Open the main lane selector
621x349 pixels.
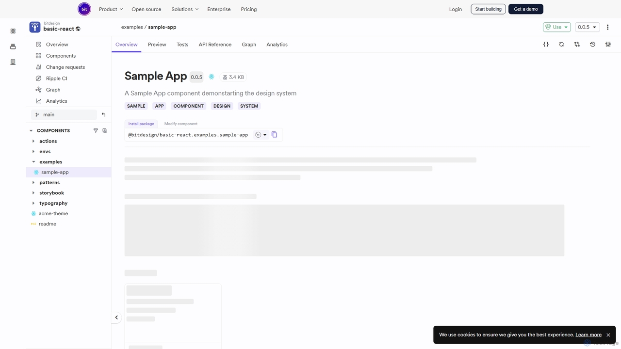tap(65, 115)
